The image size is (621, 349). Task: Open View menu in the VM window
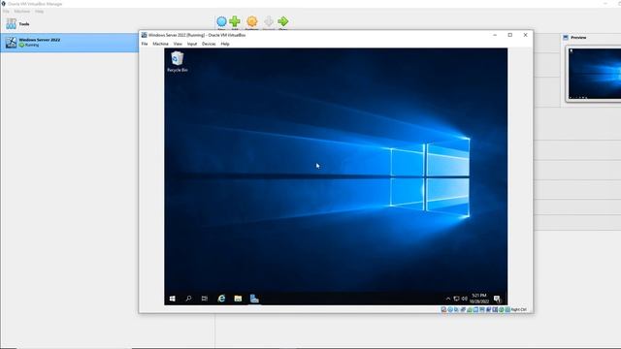pos(178,44)
